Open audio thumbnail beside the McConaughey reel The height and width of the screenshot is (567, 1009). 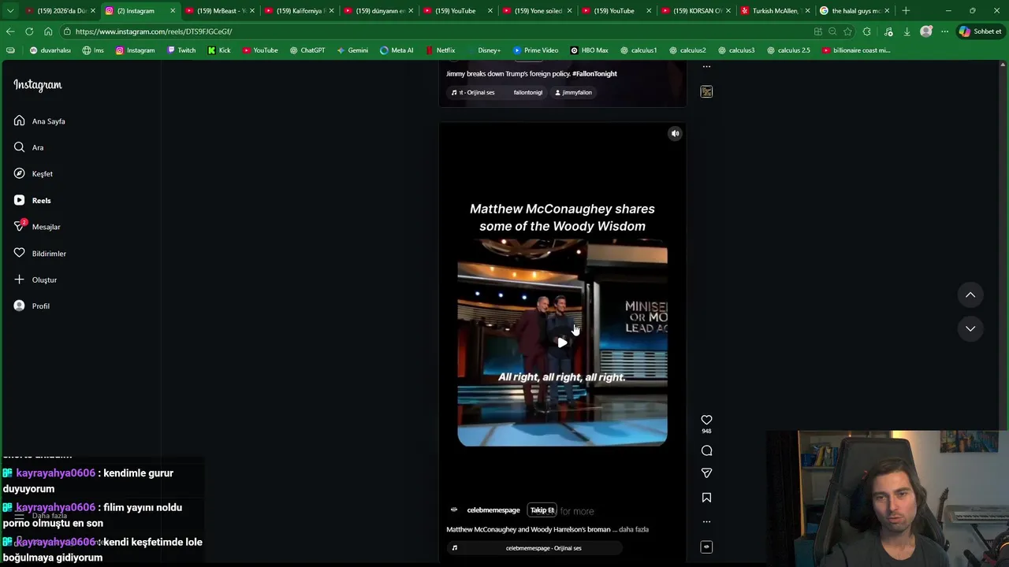pyautogui.click(x=706, y=547)
